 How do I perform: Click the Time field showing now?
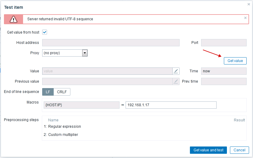pos(224,71)
